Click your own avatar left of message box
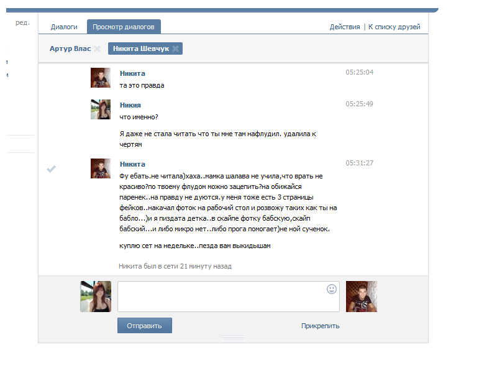 pyautogui.click(x=96, y=296)
